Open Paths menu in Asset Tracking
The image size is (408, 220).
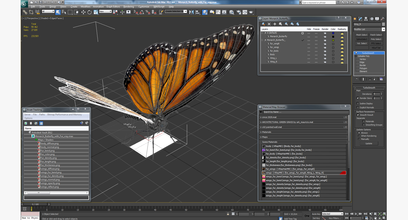tap(42, 115)
